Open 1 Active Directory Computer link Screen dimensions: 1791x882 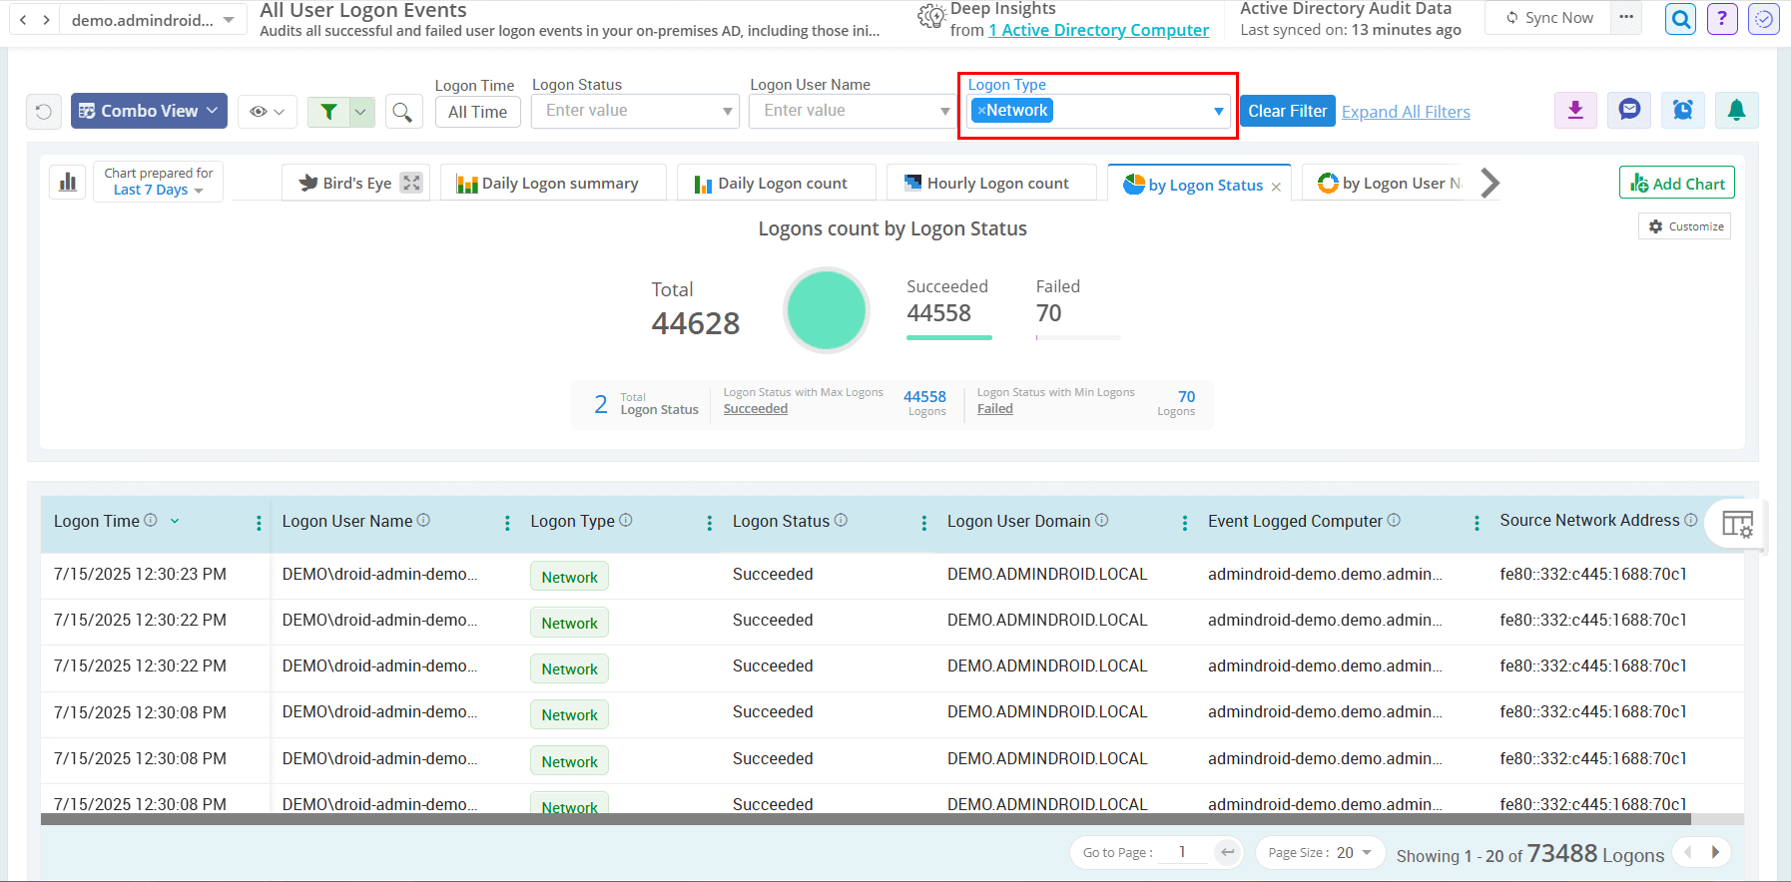tap(1098, 30)
